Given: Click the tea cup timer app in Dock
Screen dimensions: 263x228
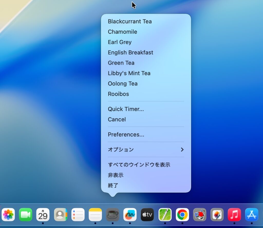Looking at the screenshot, I should point(112,215).
